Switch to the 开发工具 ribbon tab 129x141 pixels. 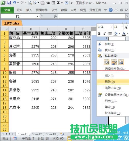(x=95, y=10)
